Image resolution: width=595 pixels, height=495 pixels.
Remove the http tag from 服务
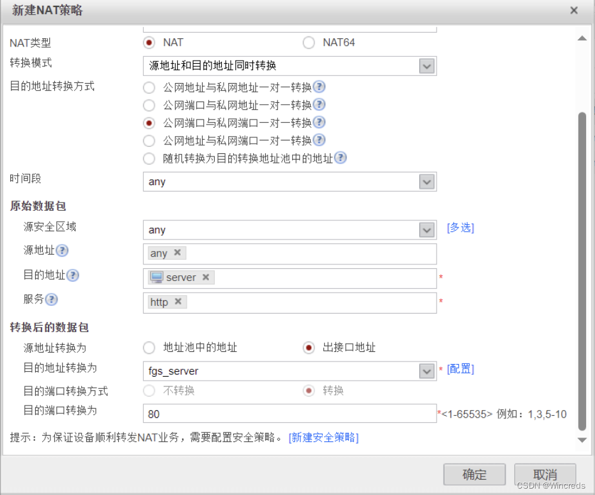click(x=178, y=301)
